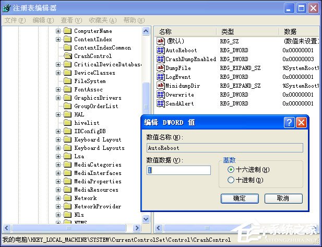The height and width of the screenshot is (247, 322).
Task: Click CrashDumpEnabled data 0x00000003
Action: pos(298,59)
